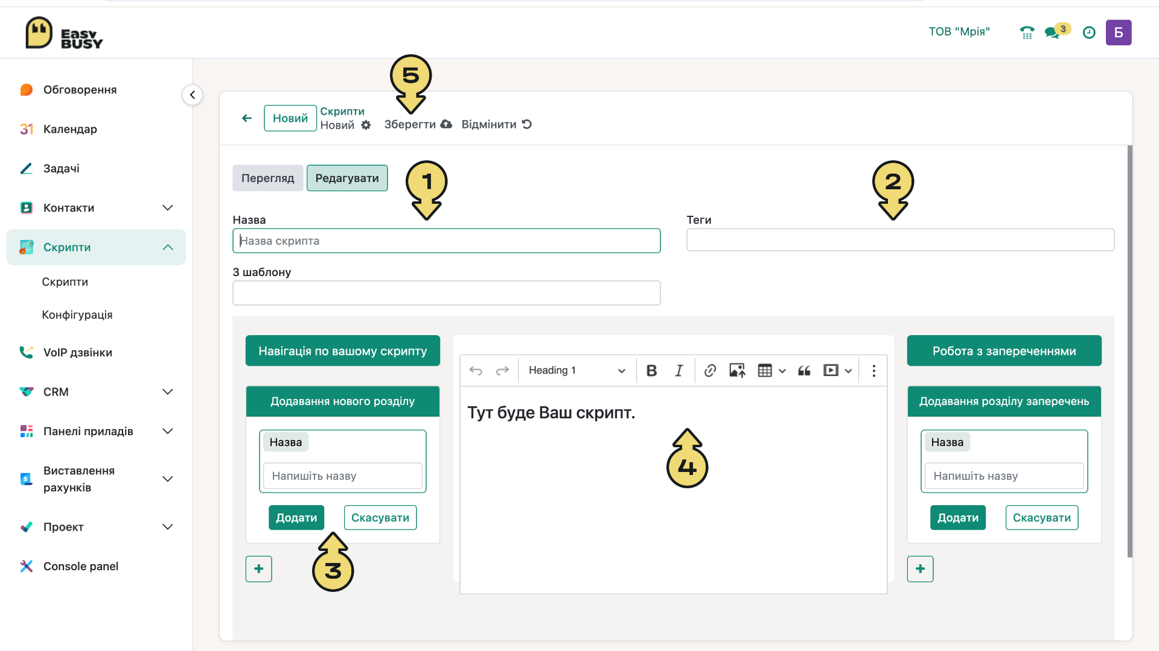Viewport: 1159px width, 651px height.
Task: Undo last edit in the editor toolbar
Action: coord(476,371)
